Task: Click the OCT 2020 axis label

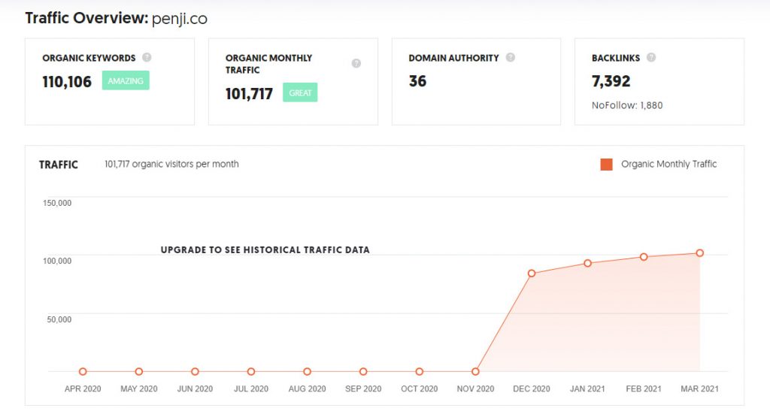Action: point(420,388)
